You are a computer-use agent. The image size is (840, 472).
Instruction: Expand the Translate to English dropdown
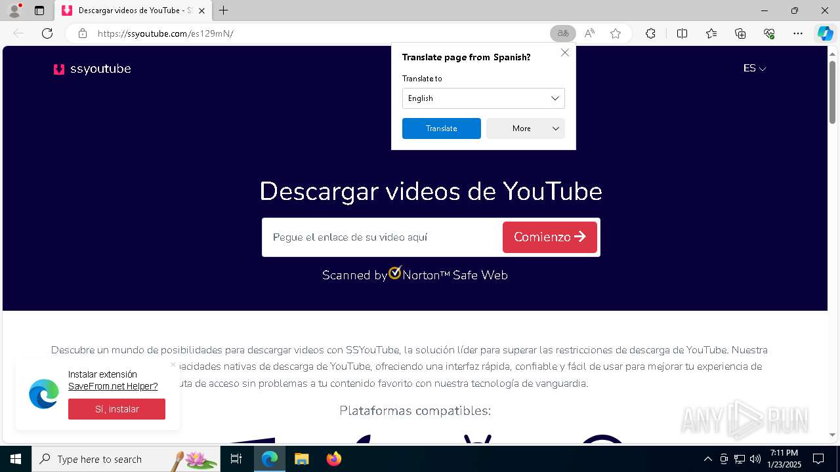(x=484, y=98)
